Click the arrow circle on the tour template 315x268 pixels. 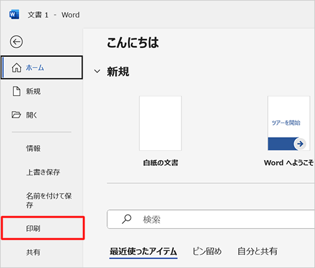pyautogui.click(x=300, y=144)
